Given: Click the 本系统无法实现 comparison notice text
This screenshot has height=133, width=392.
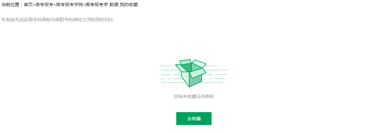Looking at the screenshot, I should click(57, 20).
